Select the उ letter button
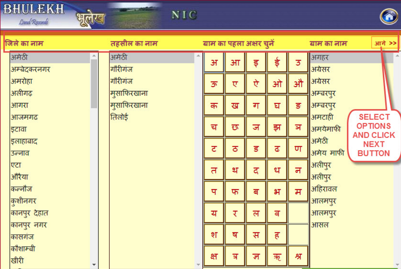 coord(298,62)
